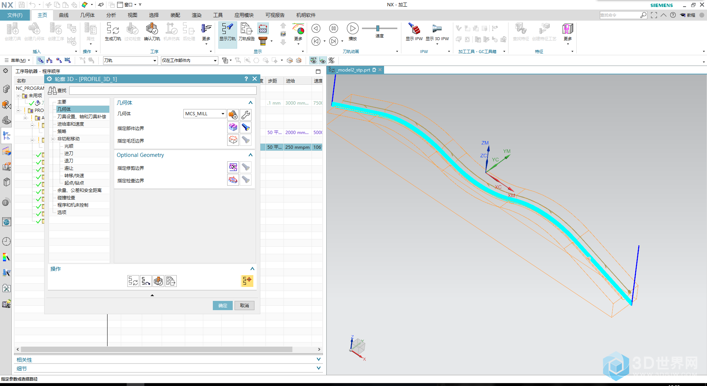Click the 查找 search field in dialog
This screenshot has height=386, width=707.
(163, 90)
